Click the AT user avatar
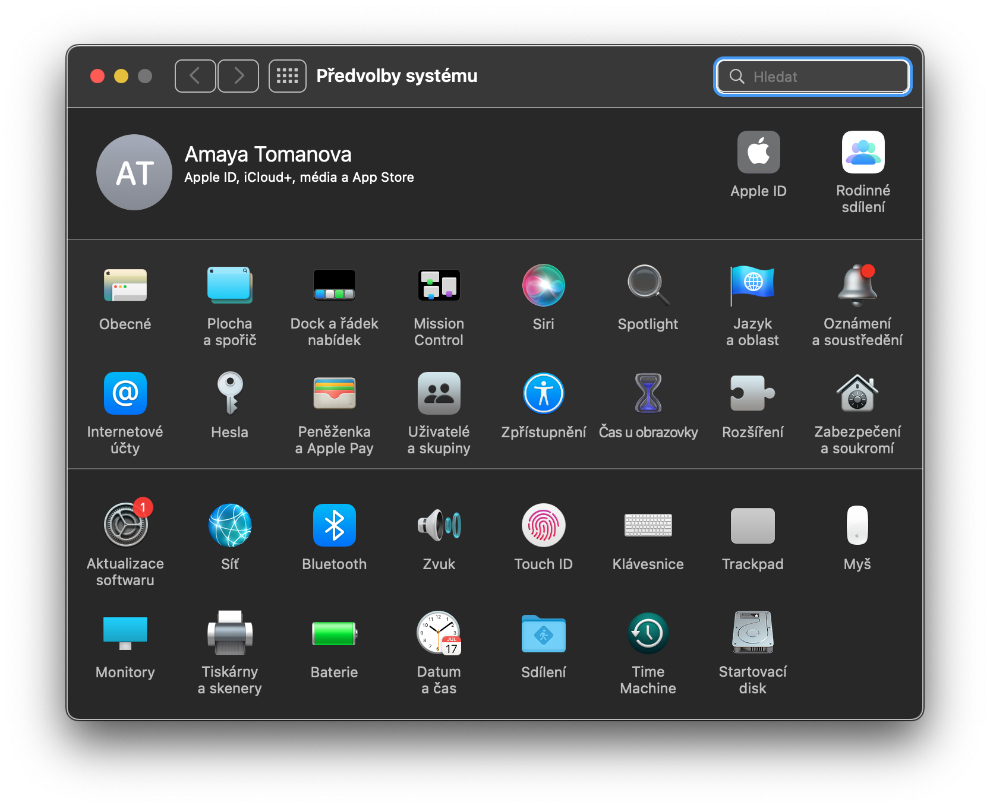Screen dimensions: 990x808 pos(134,172)
